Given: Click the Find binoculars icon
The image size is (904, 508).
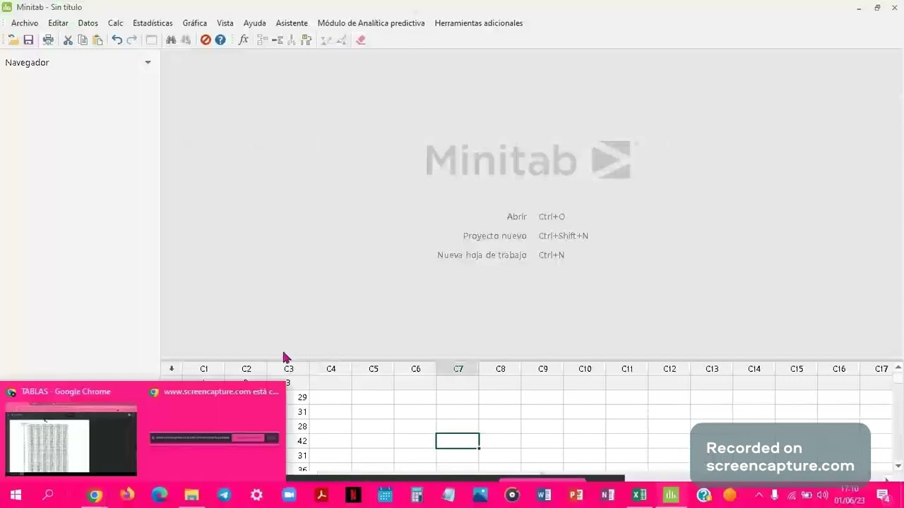Looking at the screenshot, I should pos(171,40).
